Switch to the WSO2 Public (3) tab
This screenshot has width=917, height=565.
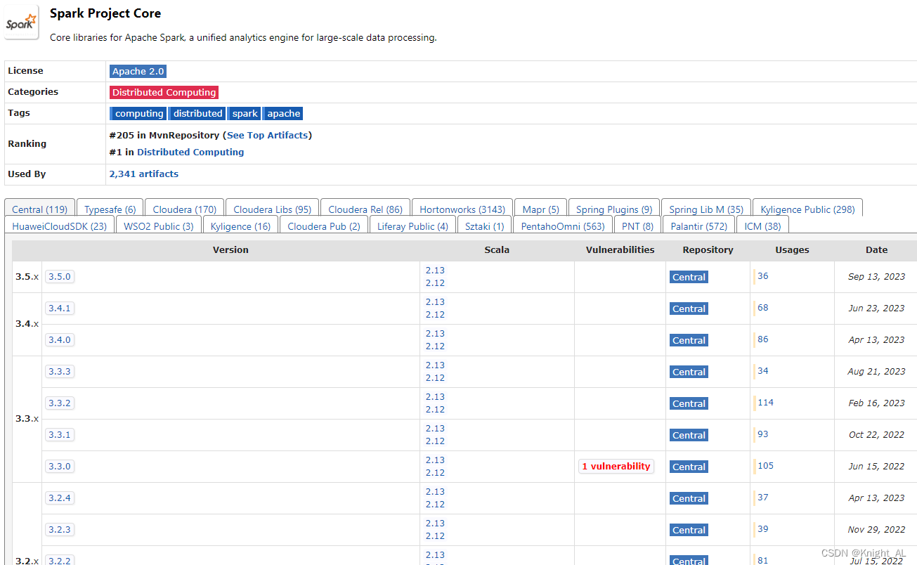point(159,226)
